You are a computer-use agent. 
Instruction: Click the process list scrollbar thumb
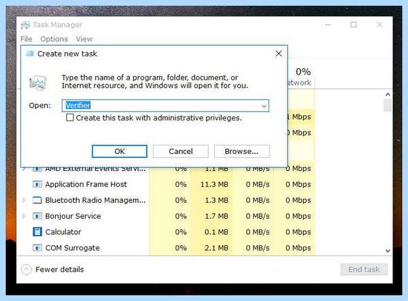(x=388, y=106)
